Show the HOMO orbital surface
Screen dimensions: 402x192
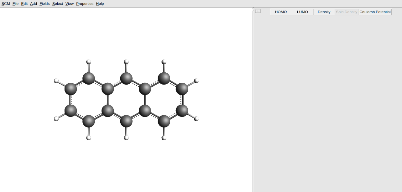(280, 12)
